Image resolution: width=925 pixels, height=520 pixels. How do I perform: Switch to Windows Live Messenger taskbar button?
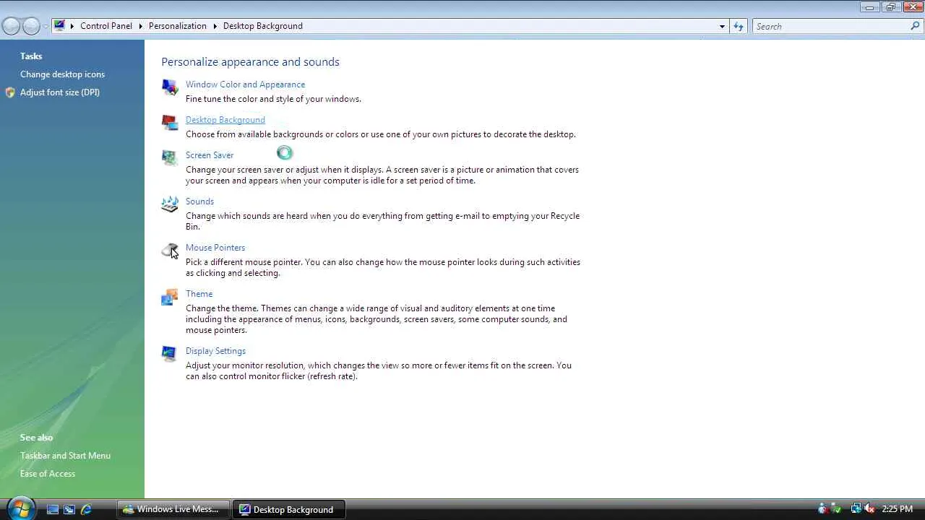(173, 509)
